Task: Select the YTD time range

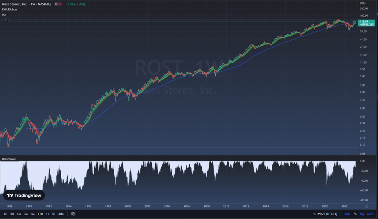Action: (40, 214)
